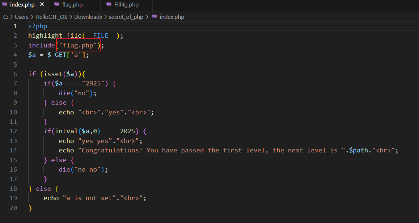Click line number 20 in gutter
The width and height of the screenshot is (419, 223).
(x=13, y=208)
